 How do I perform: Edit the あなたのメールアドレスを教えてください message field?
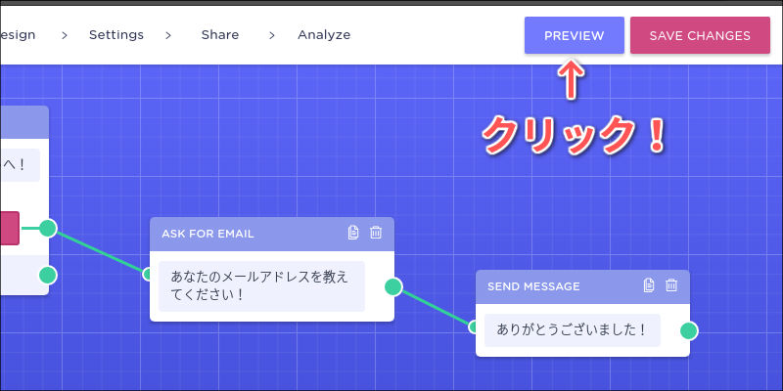coord(261,286)
